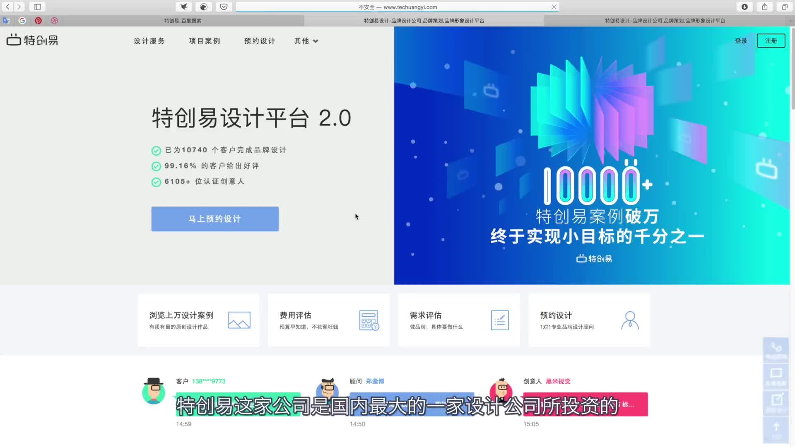The height and width of the screenshot is (447, 795).
Task: Click the Google bookmark favicon
Action: point(22,21)
